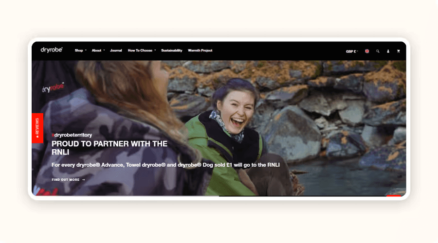The height and width of the screenshot is (243, 438).
Task: Expand the About dropdown menu
Action: (x=98, y=51)
